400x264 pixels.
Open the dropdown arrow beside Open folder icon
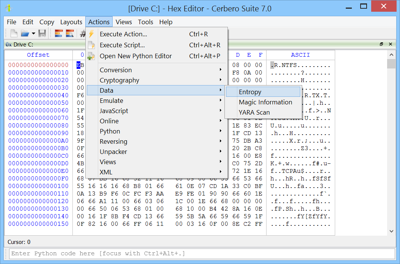33,34
